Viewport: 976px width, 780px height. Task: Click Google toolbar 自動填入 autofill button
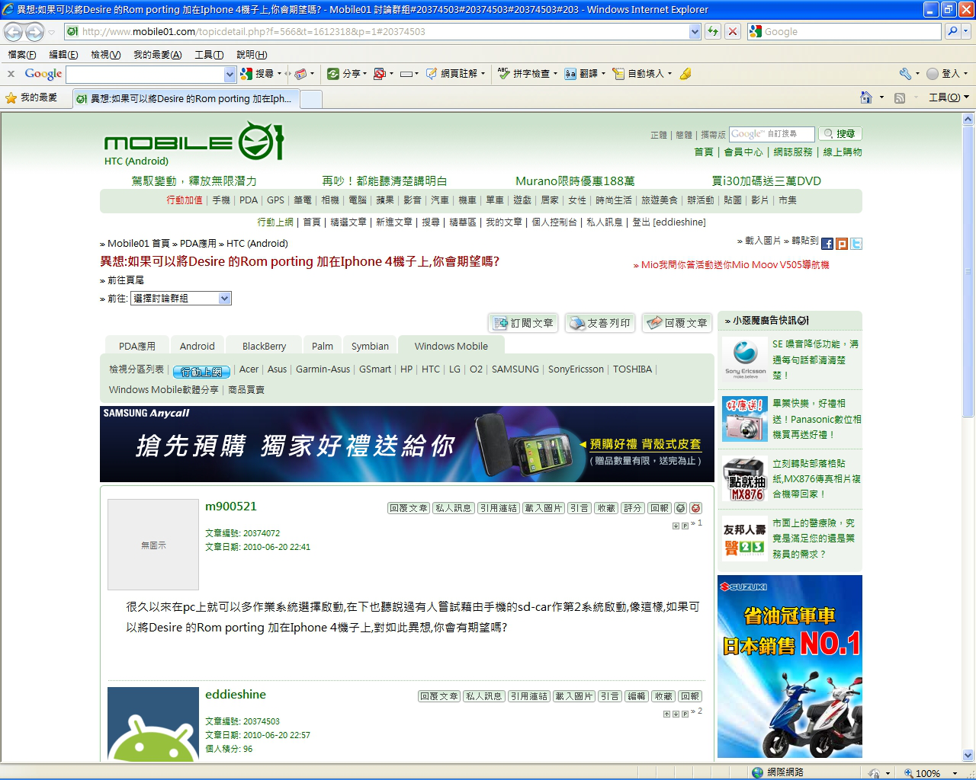click(x=639, y=74)
